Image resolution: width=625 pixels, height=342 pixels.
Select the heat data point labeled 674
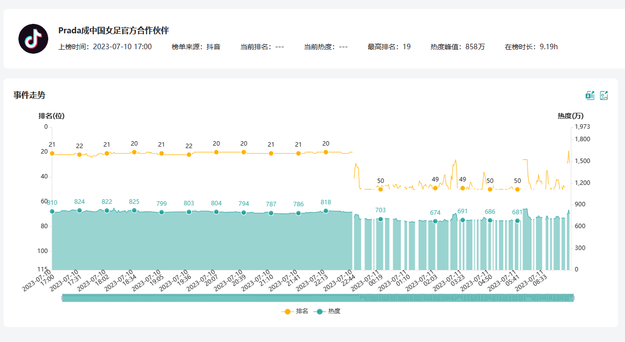[x=435, y=221]
